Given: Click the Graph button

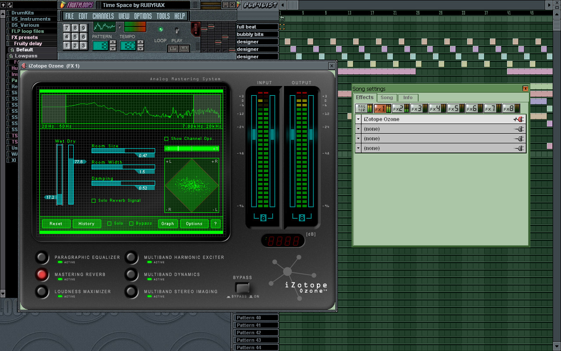Looking at the screenshot, I should (x=168, y=223).
